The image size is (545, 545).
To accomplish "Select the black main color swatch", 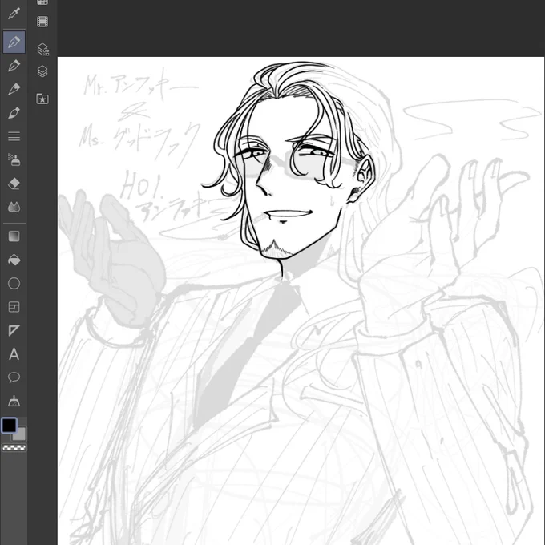I will tap(10, 425).
